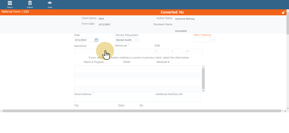Click into the NameLast field
The width and height of the screenshot is (289, 133).
click(x=134, y=51)
